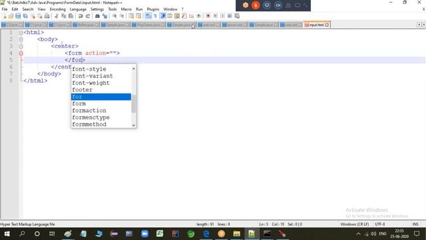
Task: Click autocomplete list scroll down arrow
Action: [133, 125]
